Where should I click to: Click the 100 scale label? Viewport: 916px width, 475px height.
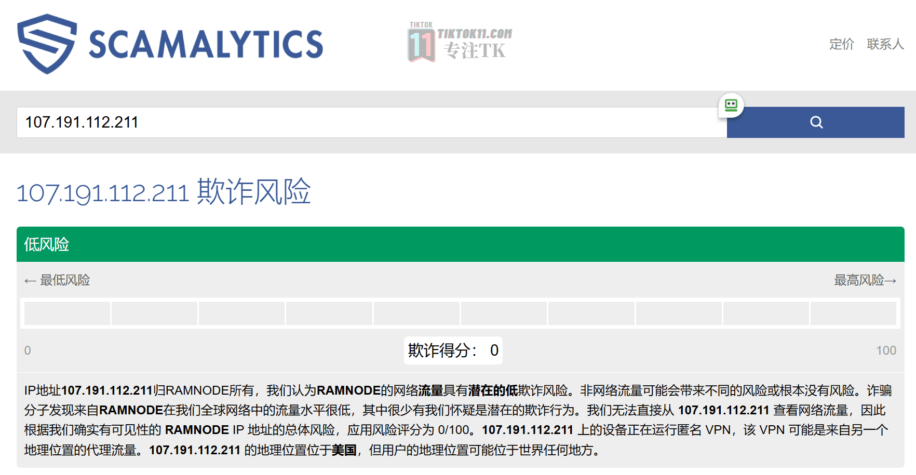coord(886,351)
